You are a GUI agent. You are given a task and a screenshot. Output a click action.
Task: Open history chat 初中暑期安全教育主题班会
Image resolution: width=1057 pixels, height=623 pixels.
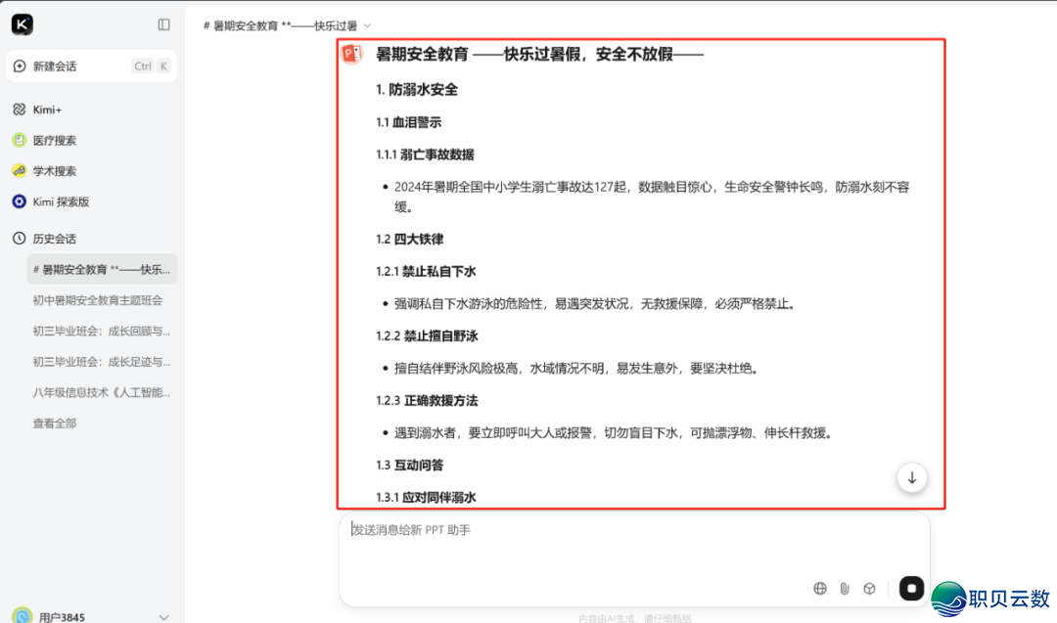tap(98, 300)
